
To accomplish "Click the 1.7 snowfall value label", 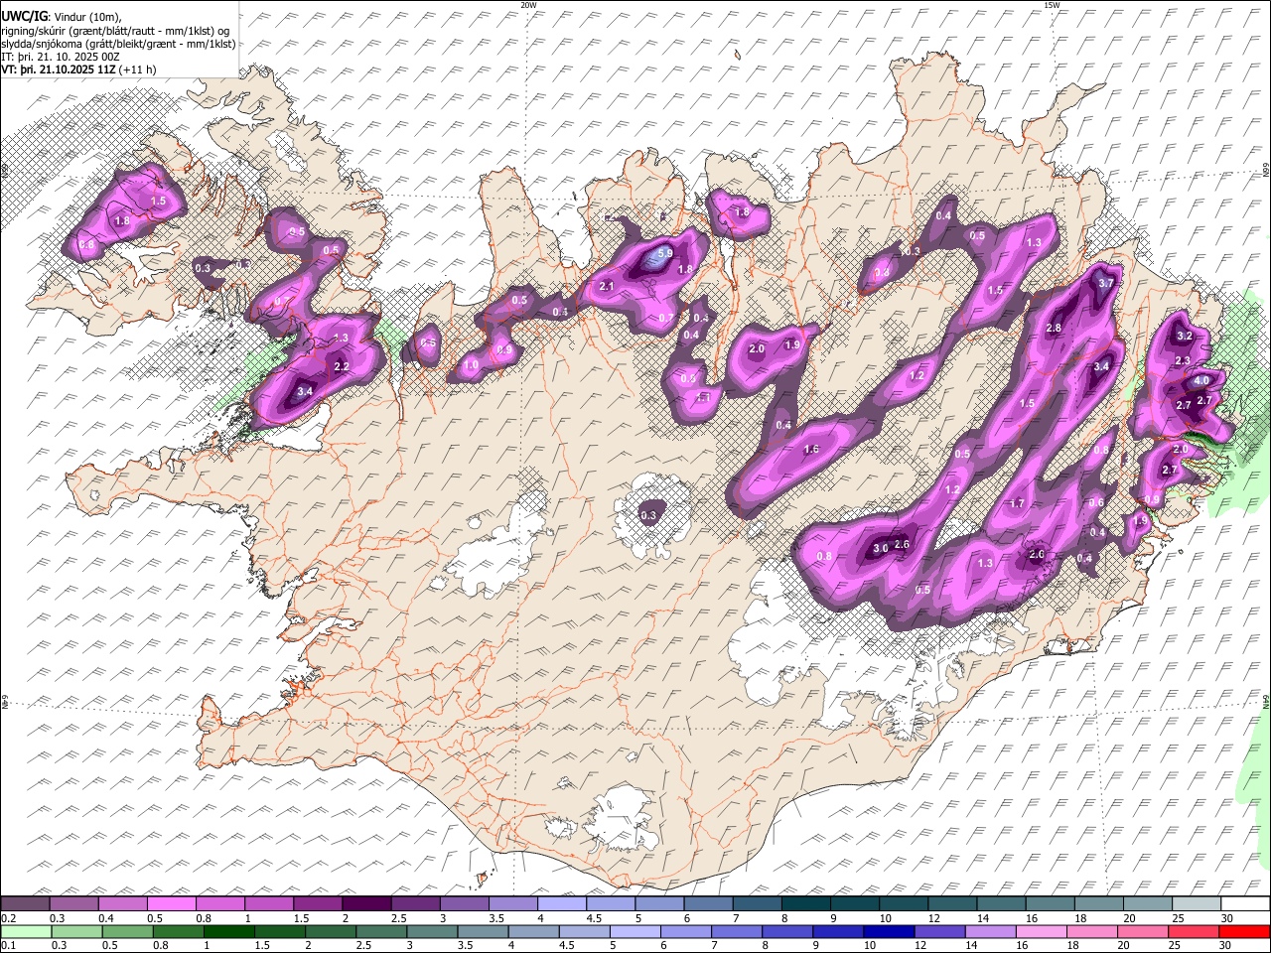I will (x=1017, y=504).
